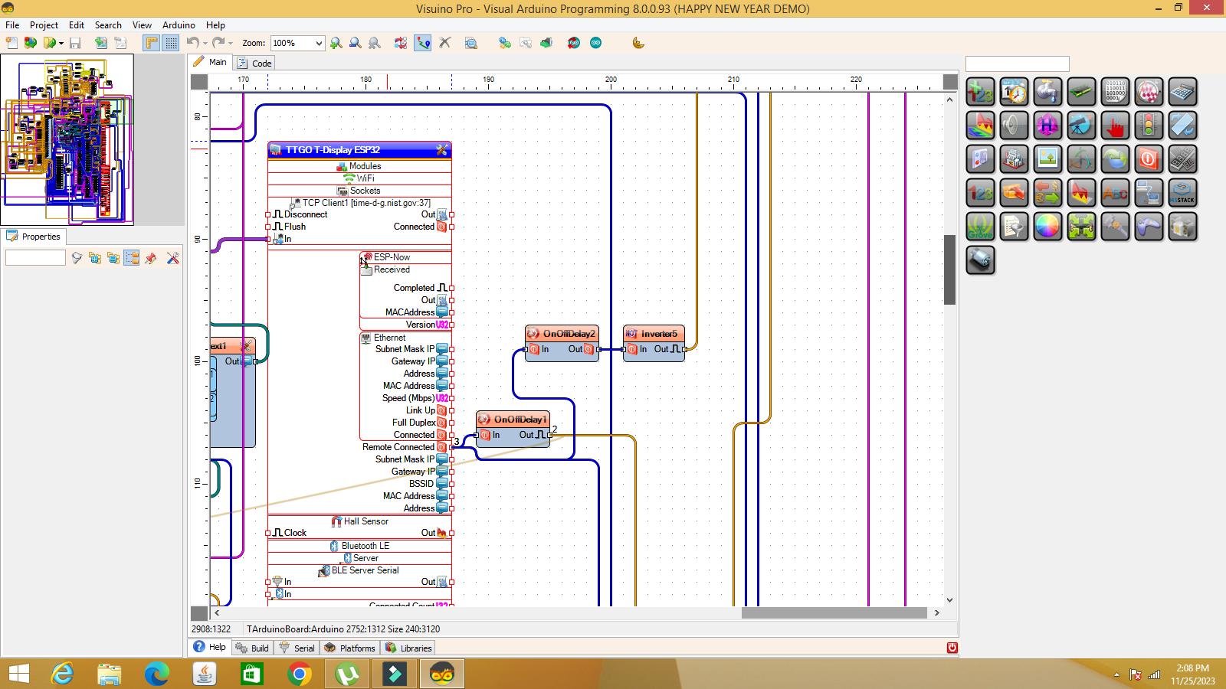Image resolution: width=1226 pixels, height=689 pixels.
Task: Open the Date/Time category with clock icon
Action: pos(1014,92)
